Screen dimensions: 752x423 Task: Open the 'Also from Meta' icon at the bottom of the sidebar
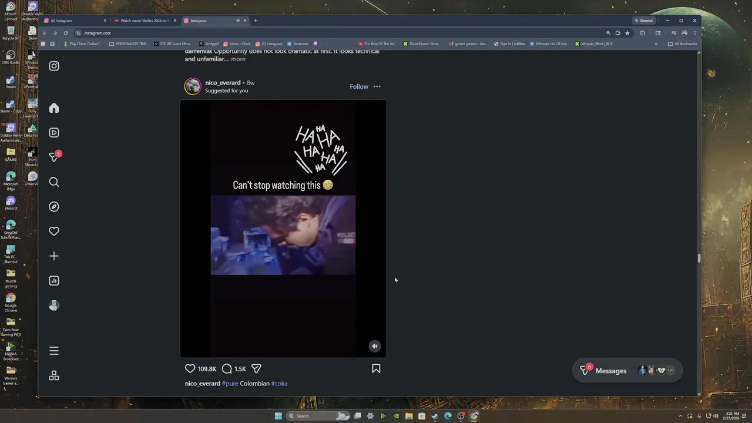(x=54, y=375)
